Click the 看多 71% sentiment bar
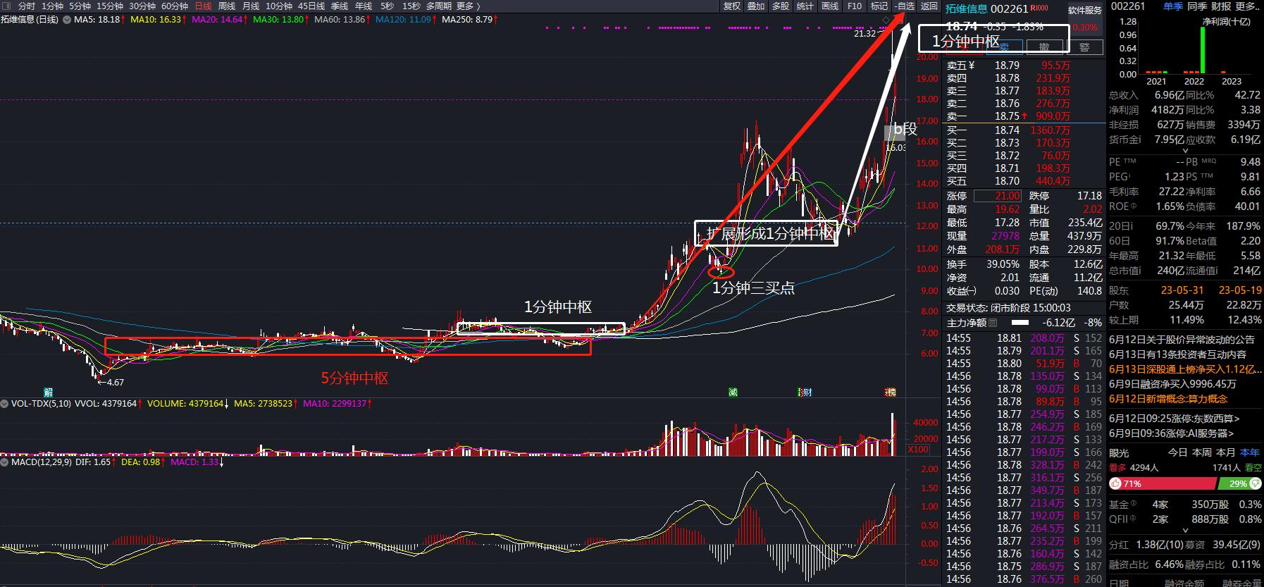The width and height of the screenshot is (1264, 587). click(1163, 483)
